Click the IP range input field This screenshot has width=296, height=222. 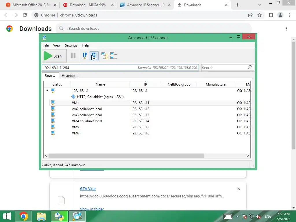click(120, 68)
